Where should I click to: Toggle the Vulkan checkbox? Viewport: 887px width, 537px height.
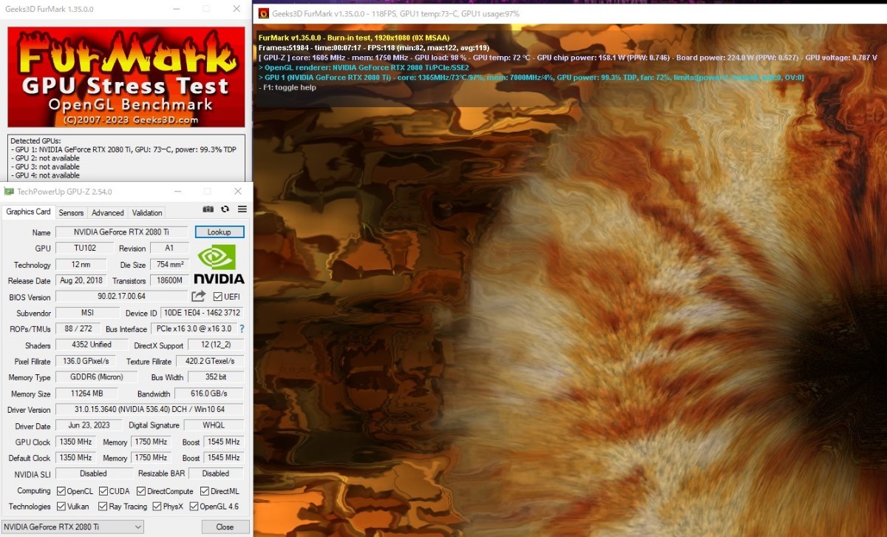[61, 507]
